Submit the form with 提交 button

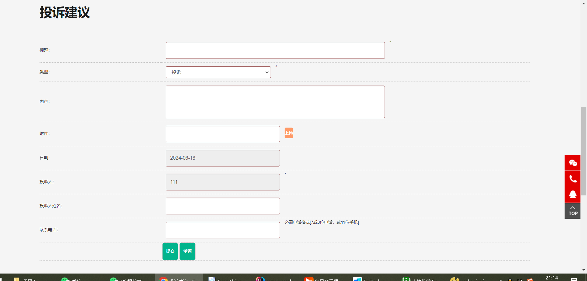coord(170,251)
